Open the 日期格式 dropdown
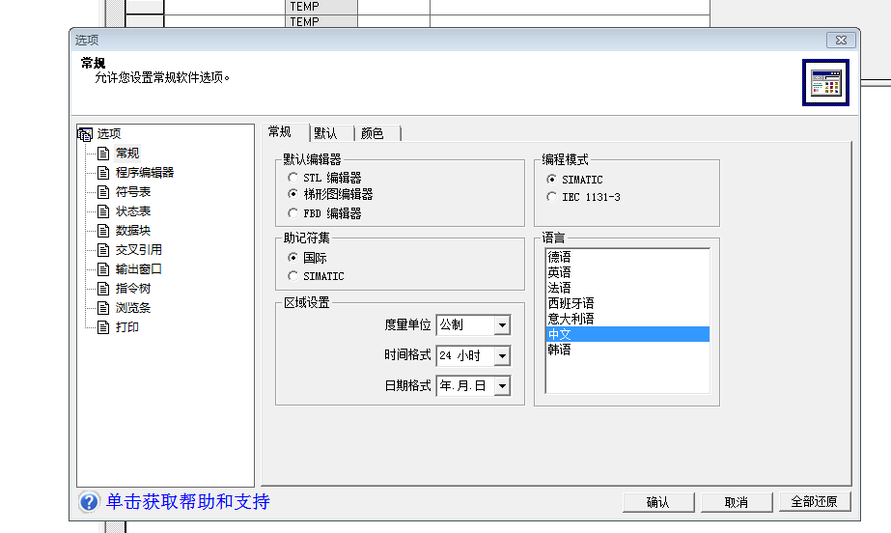The width and height of the screenshot is (891, 533). (x=501, y=386)
